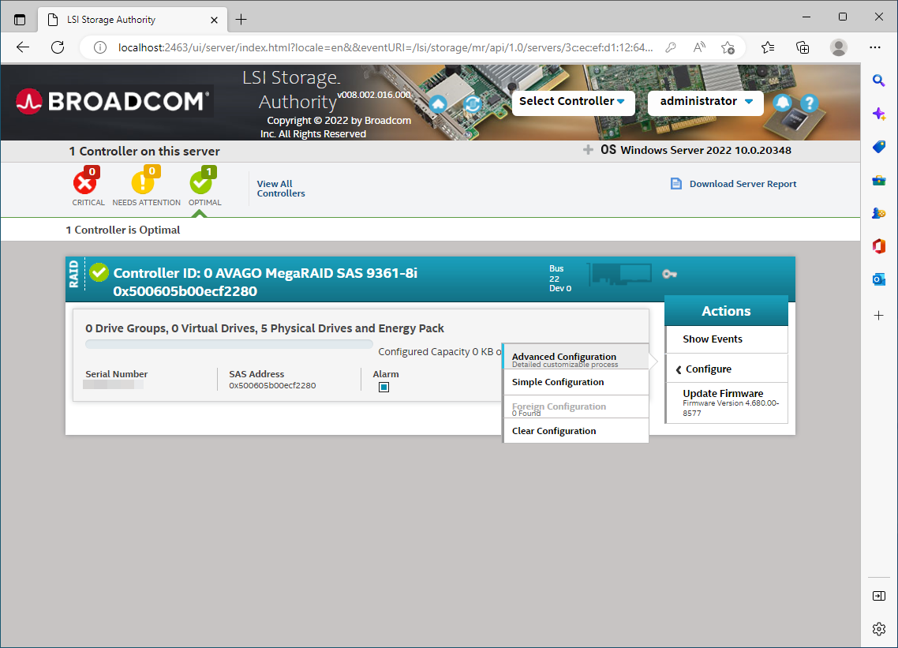Click the green optimal checkmark on Controller 0
The width and height of the screenshot is (898, 648).
(x=99, y=272)
